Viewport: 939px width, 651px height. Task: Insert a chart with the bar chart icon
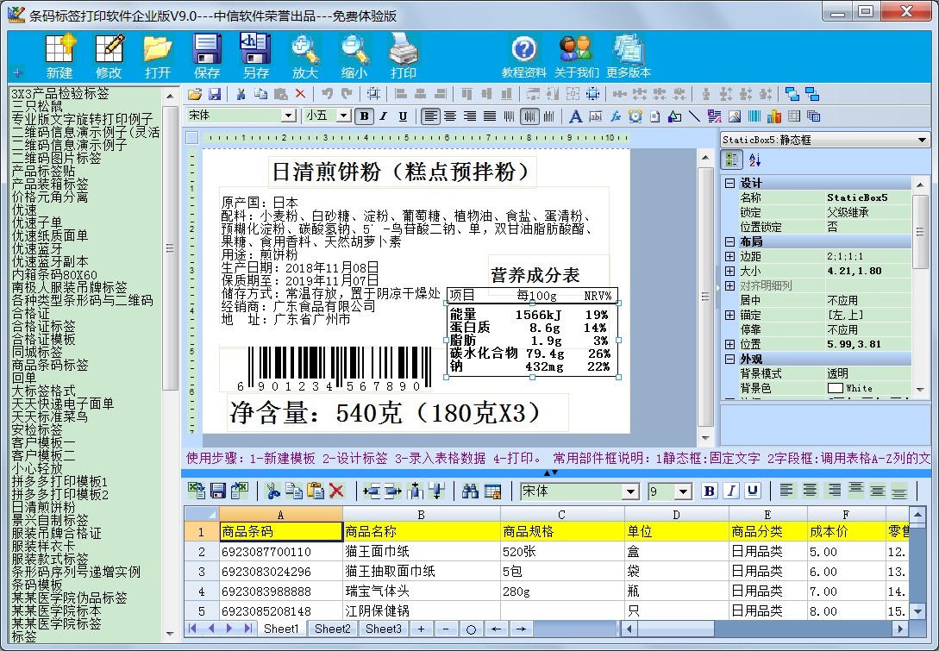(x=773, y=116)
